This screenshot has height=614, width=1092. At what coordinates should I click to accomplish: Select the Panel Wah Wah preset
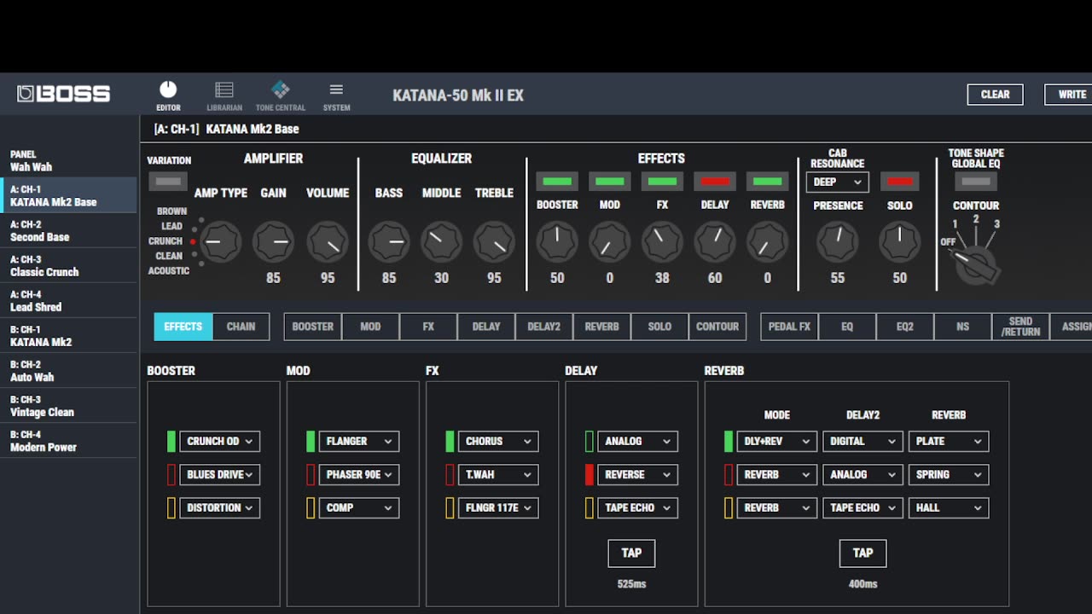68,160
